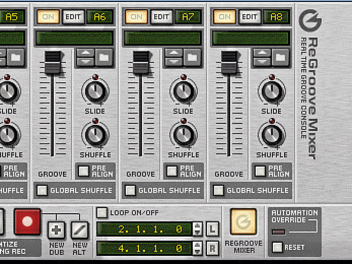Viewport: 352px width, 264px height.
Task: Go to right locator with R button
Action: (213, 248)
